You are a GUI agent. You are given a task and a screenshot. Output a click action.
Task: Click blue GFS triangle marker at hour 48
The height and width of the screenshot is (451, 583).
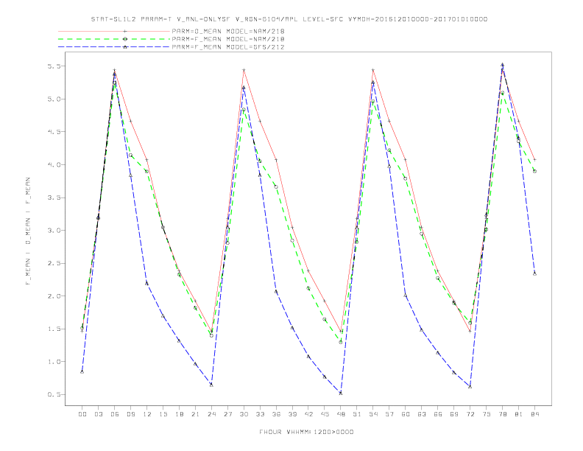pos(341,393)
